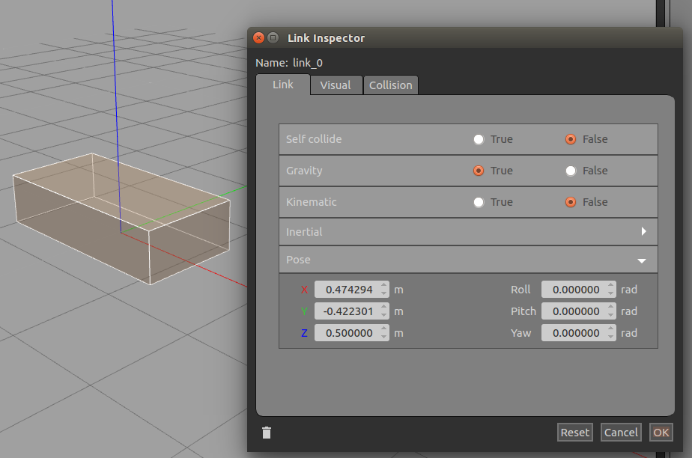The height and width of the screenshot is (458, 692).
Task: Set Self collide to False
Action: 571,139
